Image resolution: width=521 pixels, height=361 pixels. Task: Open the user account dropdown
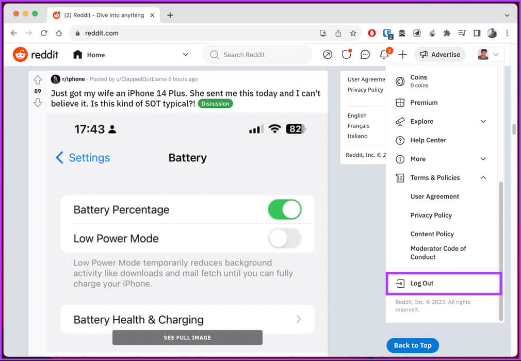click(489, 55)
